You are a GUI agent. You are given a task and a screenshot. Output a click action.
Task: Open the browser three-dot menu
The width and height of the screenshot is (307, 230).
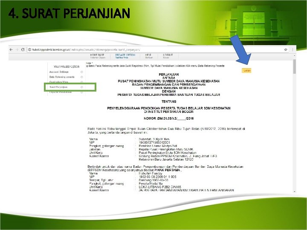[x=293, y=50]
